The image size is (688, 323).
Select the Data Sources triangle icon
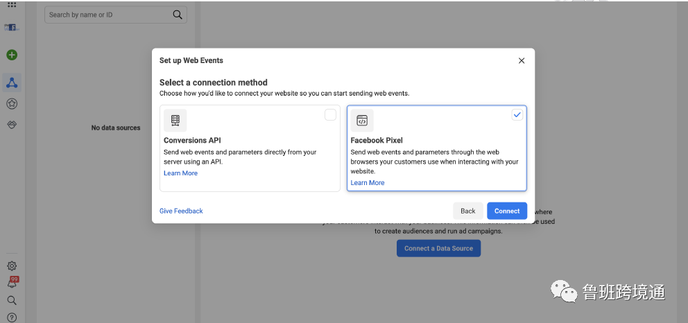click(12, 82)
